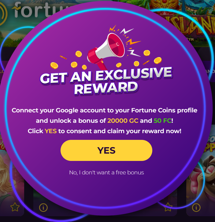Open info icon beside the blonde woman game
Viewport: 215px width, 222px height.
[x=43, y=208]
